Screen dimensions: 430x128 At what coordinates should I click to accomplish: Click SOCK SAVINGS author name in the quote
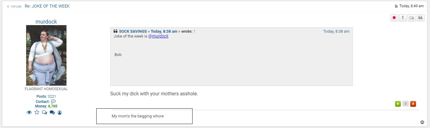133,31
